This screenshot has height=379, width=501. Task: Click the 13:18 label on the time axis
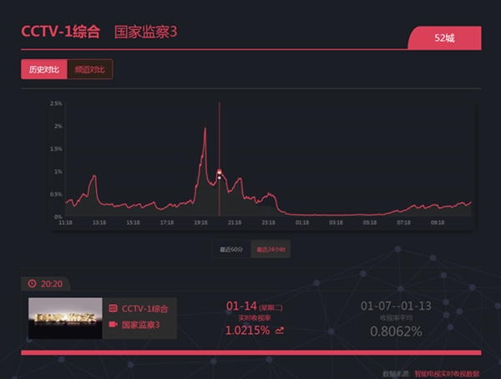[x=99, y=223]
